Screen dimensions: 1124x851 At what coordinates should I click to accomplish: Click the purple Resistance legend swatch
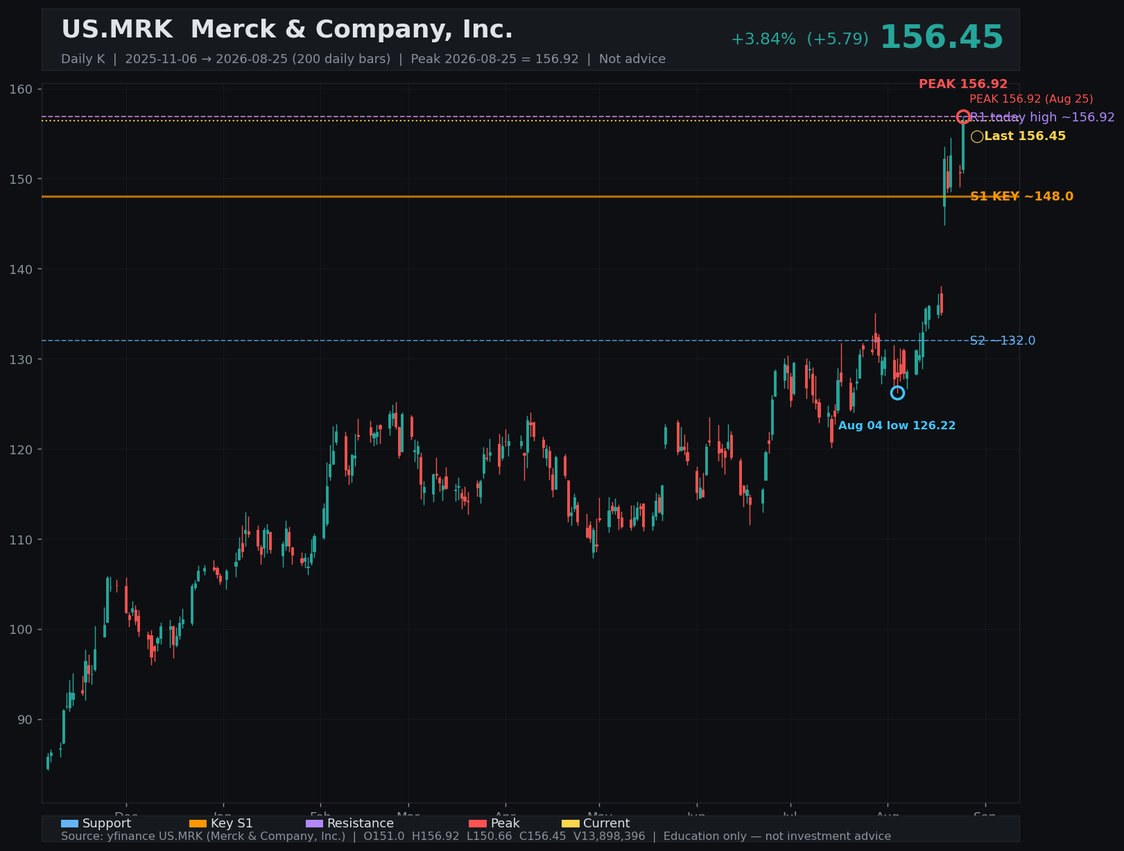[x=314, y=824]
